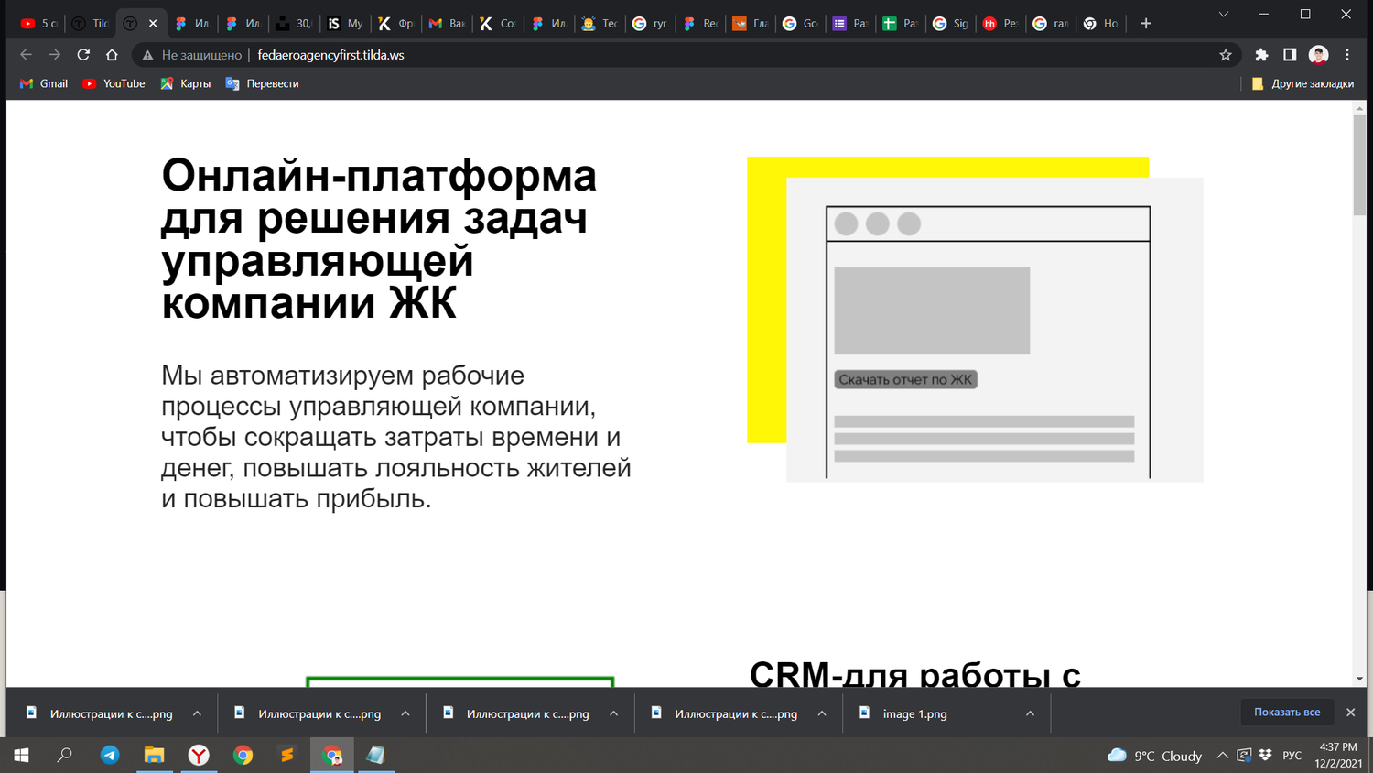The height and width of the screenshot is (773, 1373).
Task: Open a new browser tab
Action: point(1146,24)
